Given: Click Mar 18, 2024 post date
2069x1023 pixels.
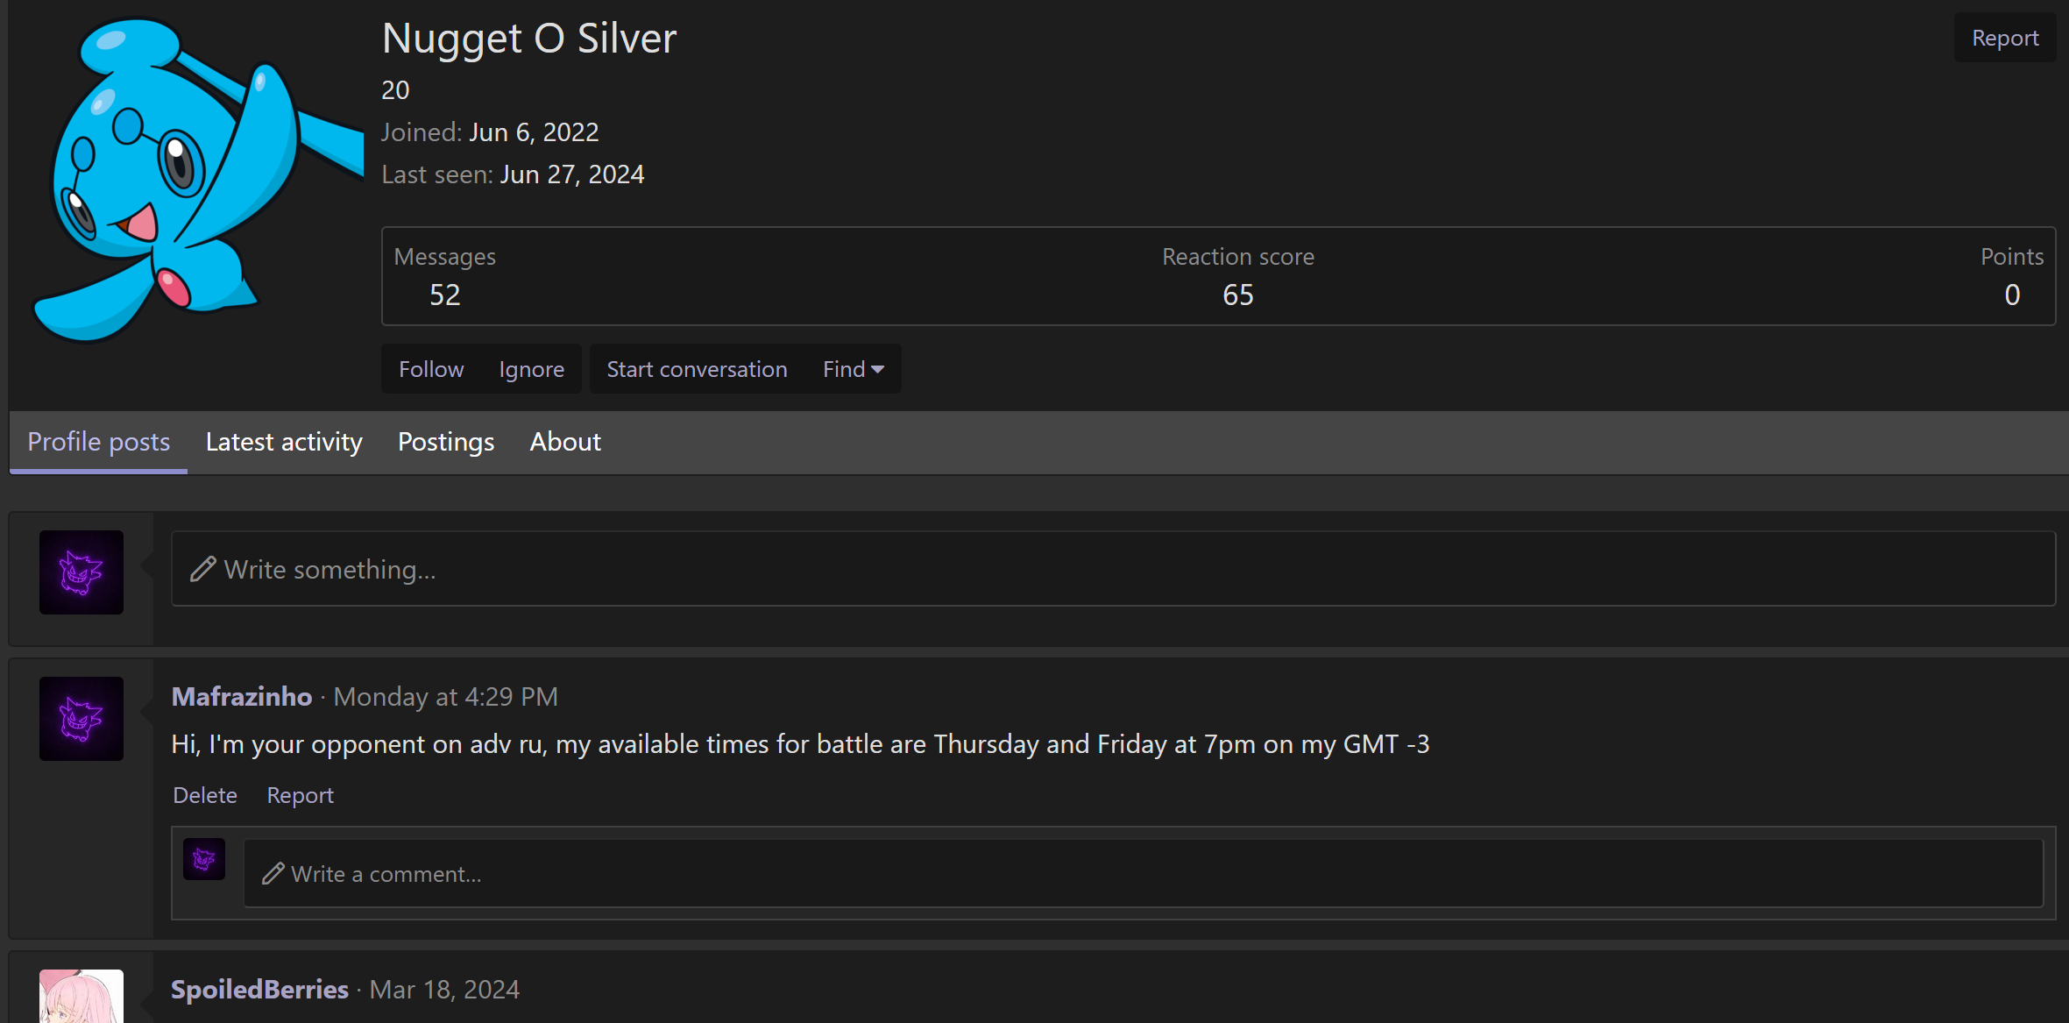Looking at the screenshot, I should [444, 990].
